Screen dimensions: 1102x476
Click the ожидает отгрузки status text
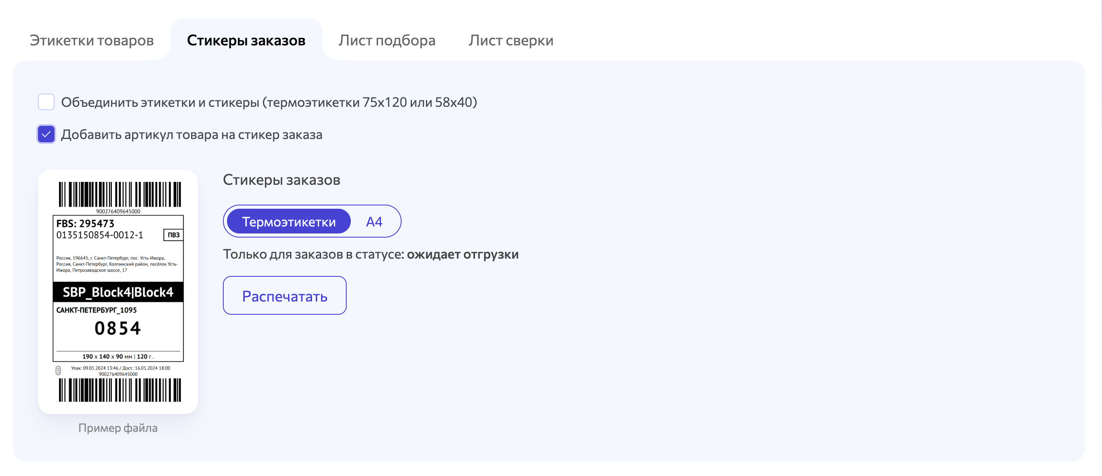[464, 254]
